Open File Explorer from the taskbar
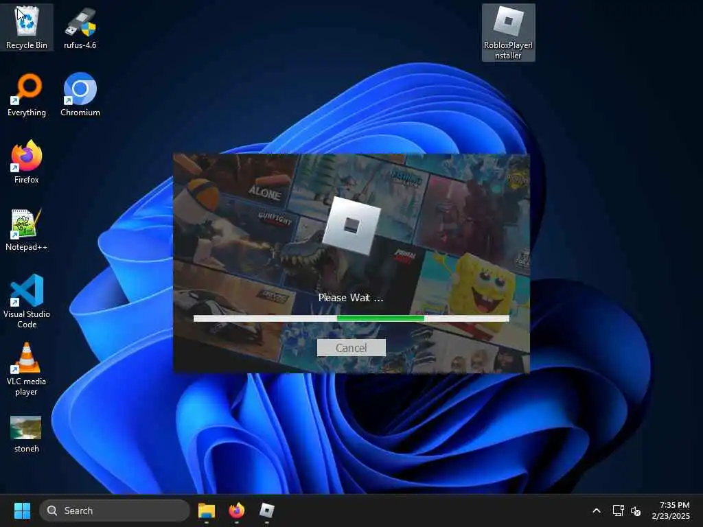 point(207,511)
